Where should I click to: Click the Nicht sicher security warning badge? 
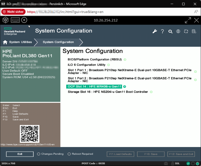13,12
